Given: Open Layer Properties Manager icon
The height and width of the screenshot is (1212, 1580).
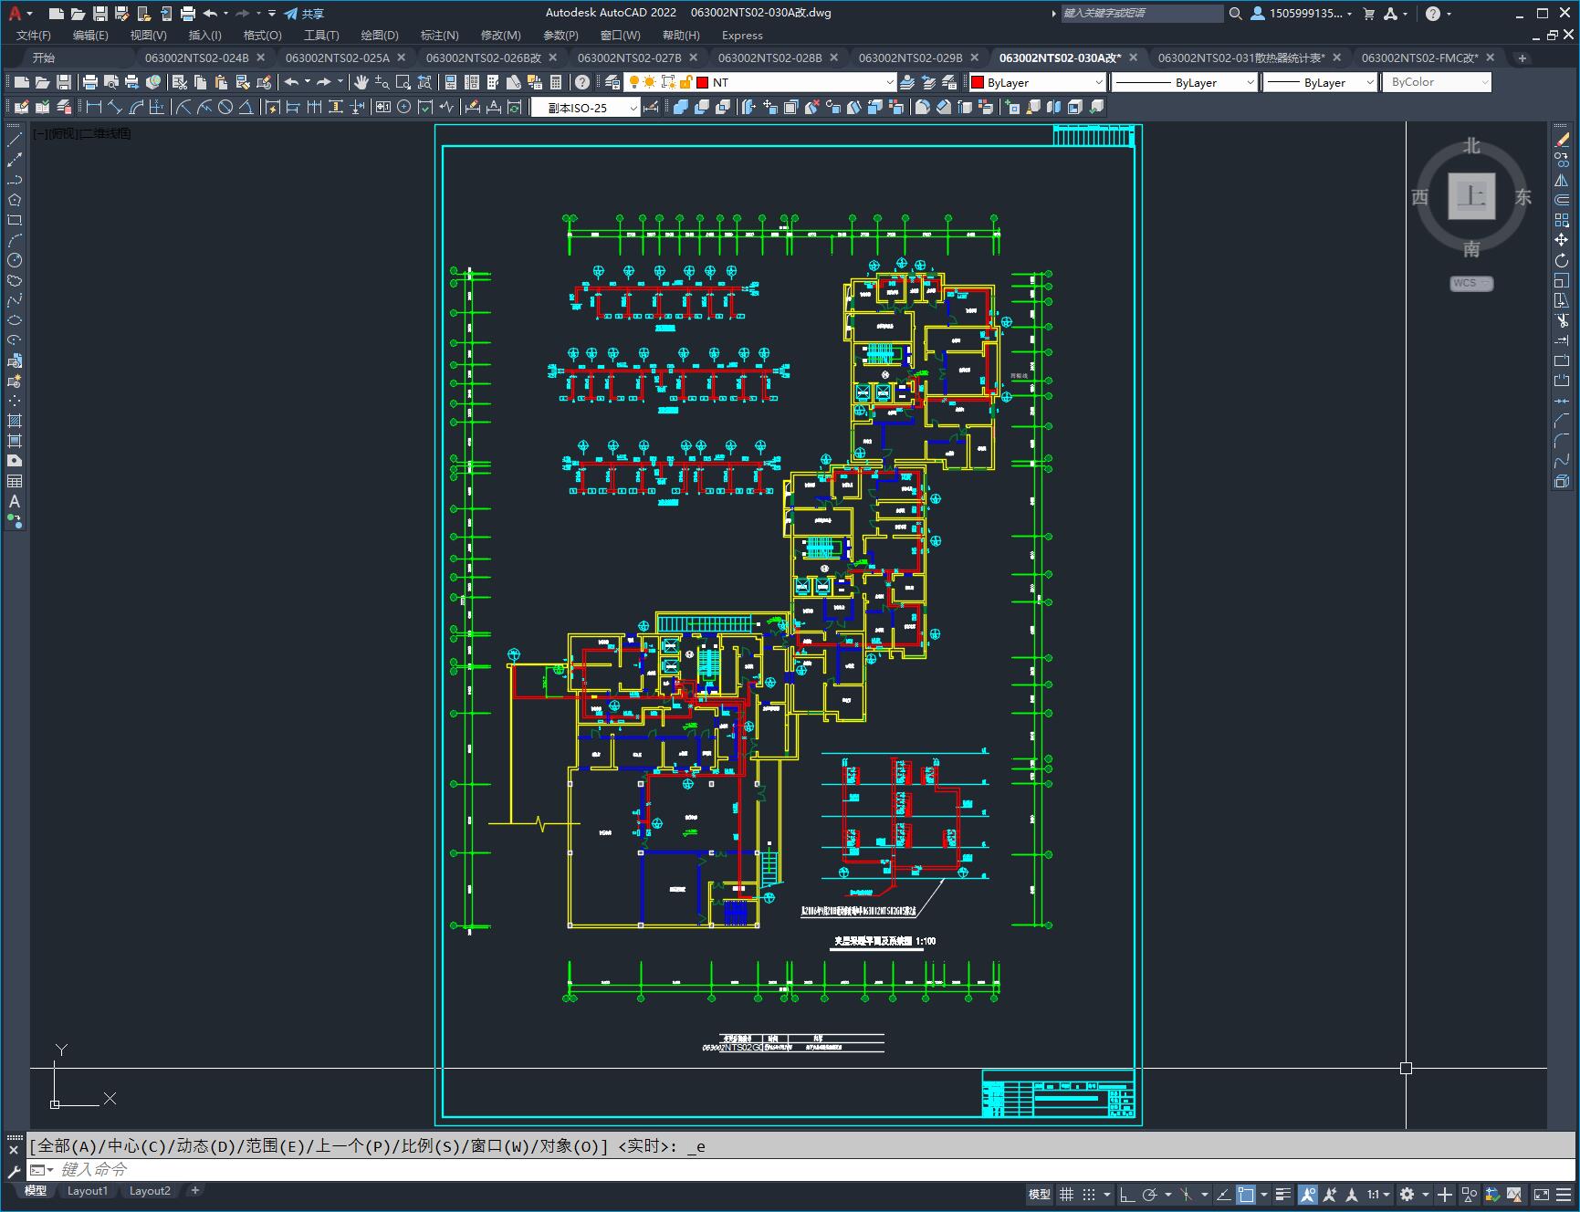Looking at the screenshot, I should [x=612, y=82].
